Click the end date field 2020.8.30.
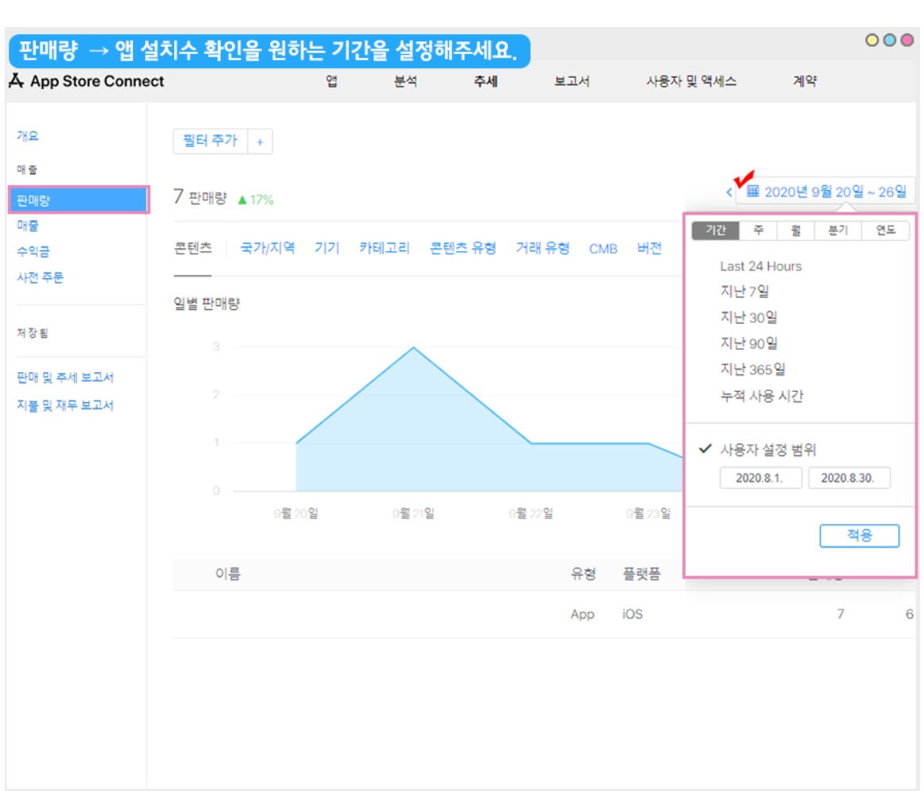Viewport: 924px width, 791px height. pyautogui.click(x=849, y=478)
